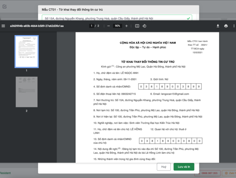Click the 90% zoom level field
The image size is (236, 178).
[117, 26]
